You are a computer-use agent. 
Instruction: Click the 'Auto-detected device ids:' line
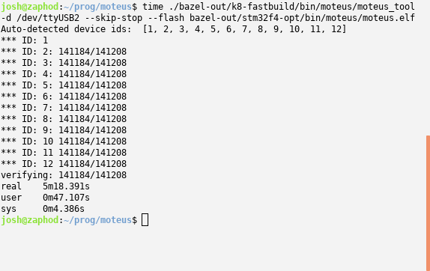(174, 29)
